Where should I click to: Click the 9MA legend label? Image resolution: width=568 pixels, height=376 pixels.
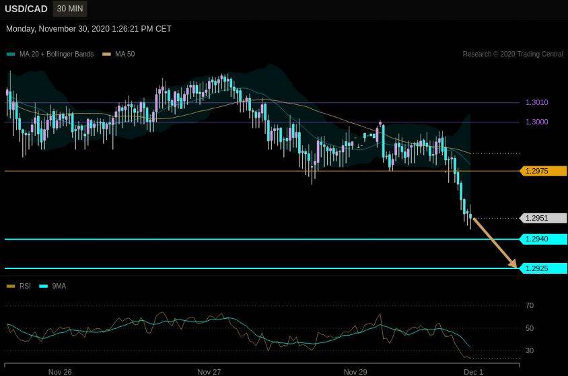pos(59,287)
